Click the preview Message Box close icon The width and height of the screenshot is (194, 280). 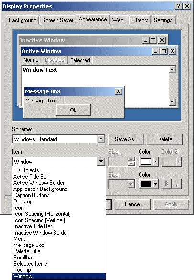119,91
